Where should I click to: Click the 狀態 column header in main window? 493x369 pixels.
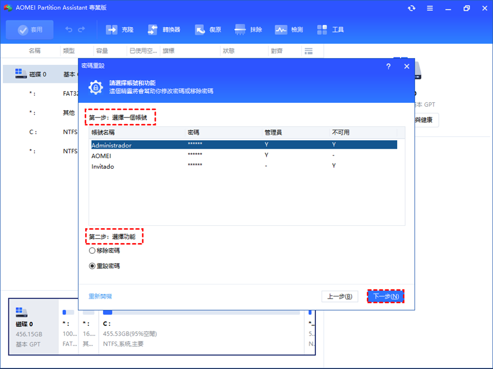tap(229, 51)
